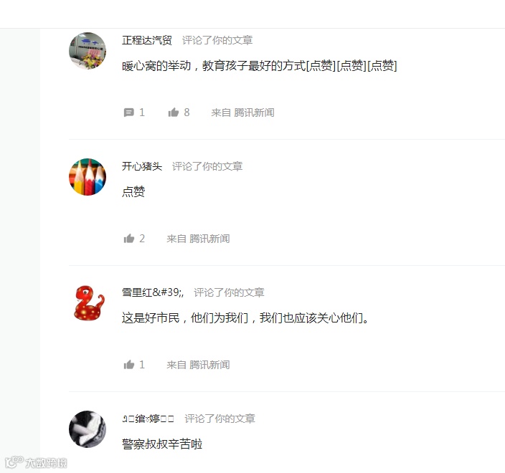Click username 雪里红&#39;,

(153, 292)
